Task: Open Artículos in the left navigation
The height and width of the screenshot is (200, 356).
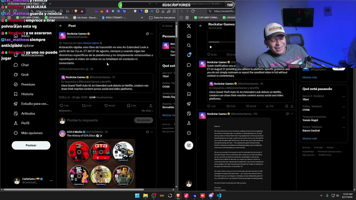Action: click(x=24, y=114)
